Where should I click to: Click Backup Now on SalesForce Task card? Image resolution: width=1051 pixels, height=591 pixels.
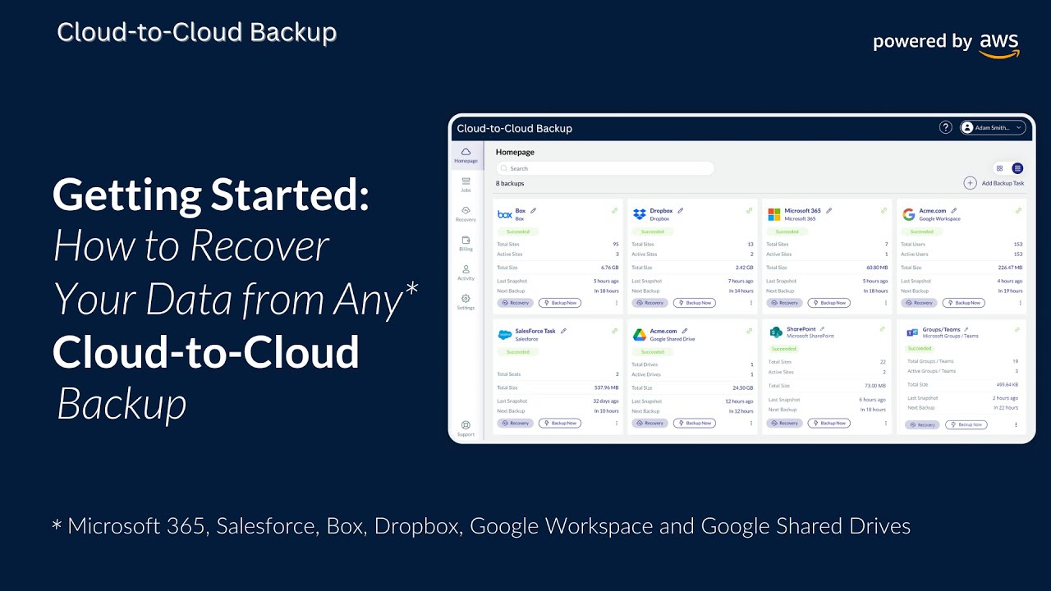tap(560, 424)
